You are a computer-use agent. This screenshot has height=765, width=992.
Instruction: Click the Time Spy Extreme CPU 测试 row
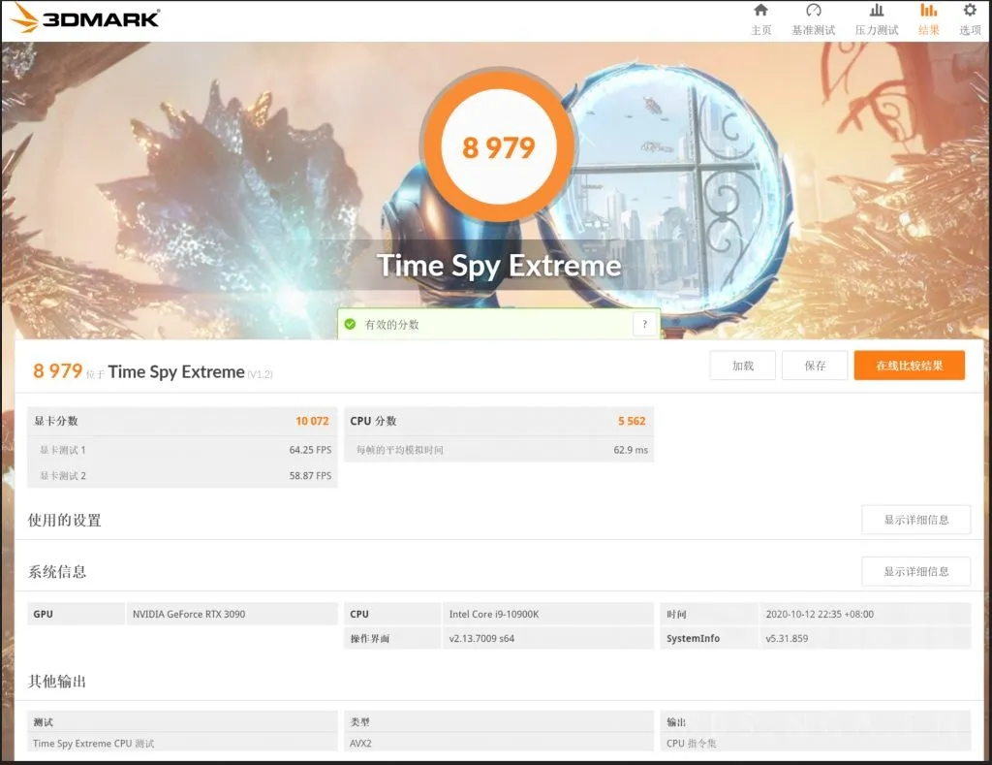pos(182,744)
